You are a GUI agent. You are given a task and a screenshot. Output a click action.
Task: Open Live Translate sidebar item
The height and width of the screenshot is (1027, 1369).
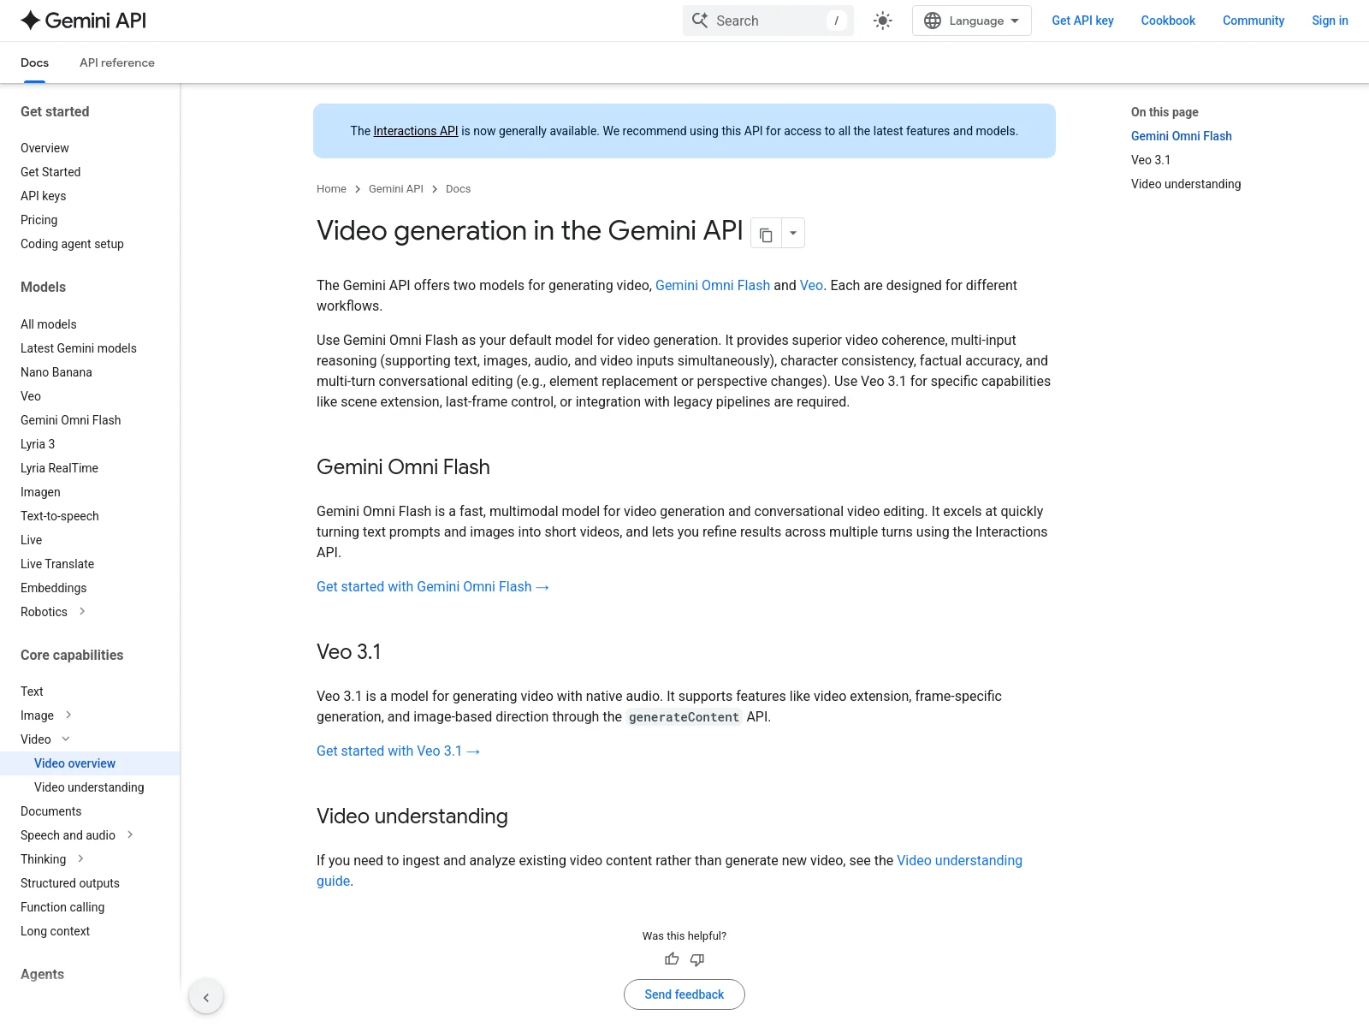coord(57,564)
